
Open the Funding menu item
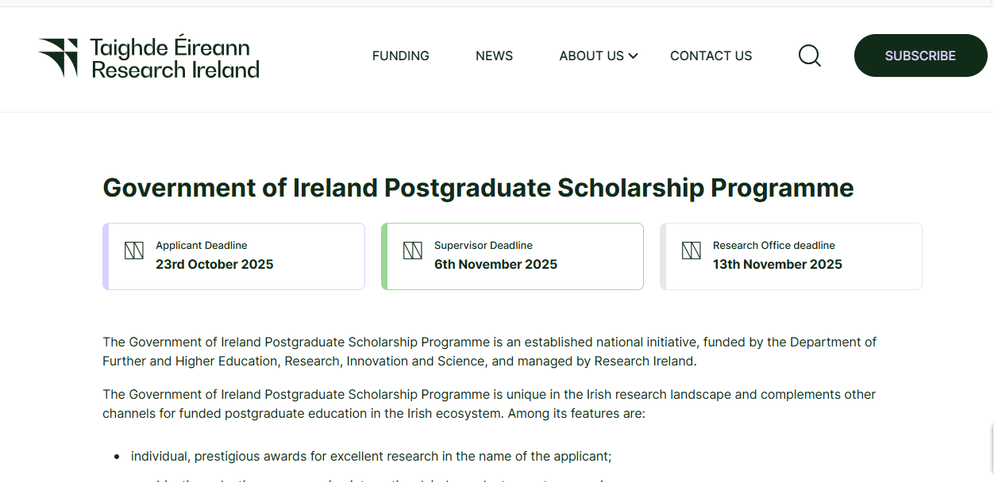[401, 56]
